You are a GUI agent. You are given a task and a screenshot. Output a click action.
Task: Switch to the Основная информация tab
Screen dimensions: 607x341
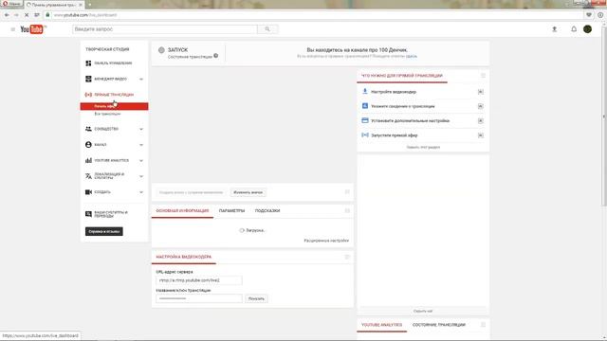(x=182, y=210)
